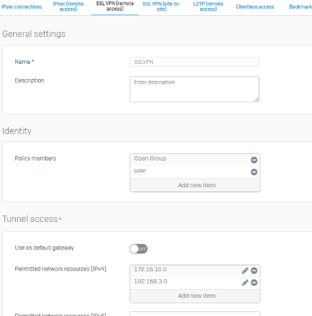Screen dimensions: 312x316
Task: Grab the description box resize handle
Action: tap(257, 99)
